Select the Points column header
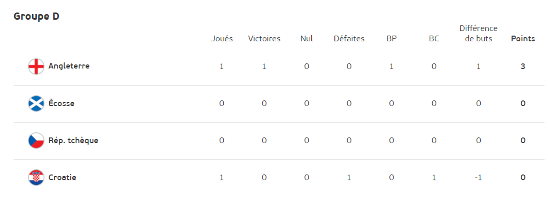550x198 pixels. (x=523, y=39)
